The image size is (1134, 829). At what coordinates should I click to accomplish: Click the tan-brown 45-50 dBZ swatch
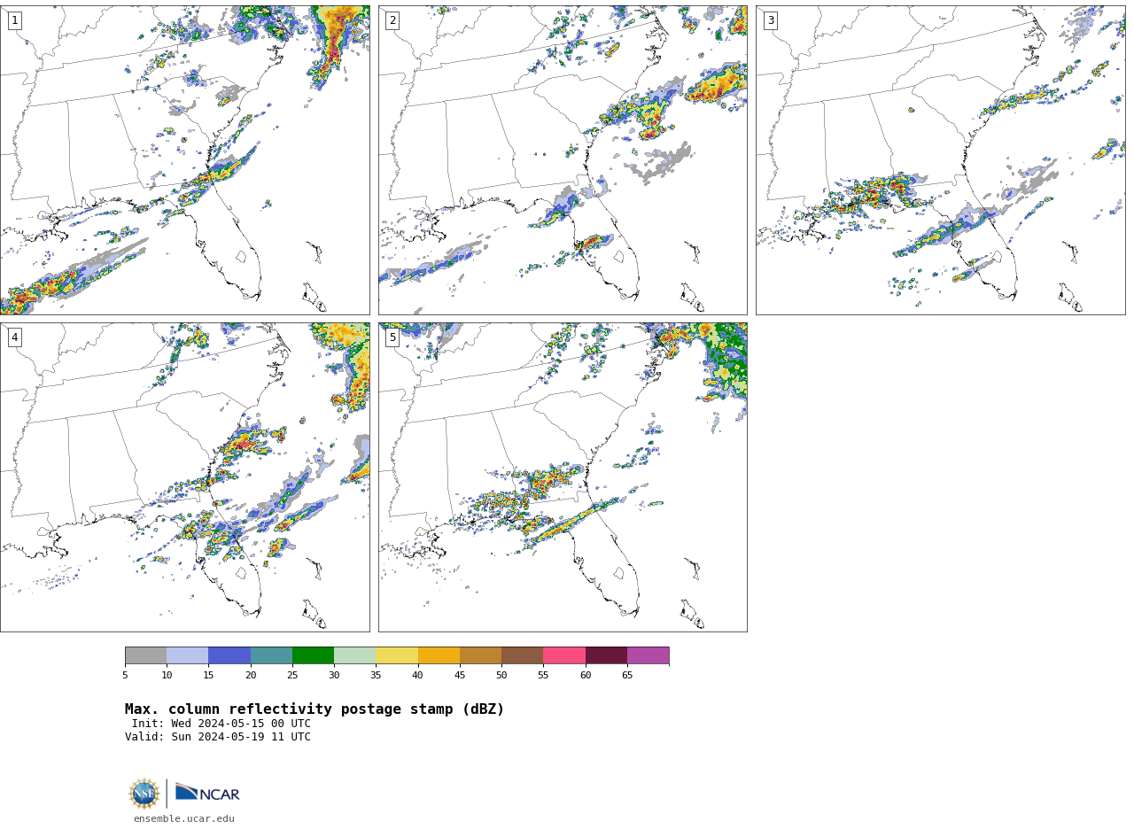point(480,655)
